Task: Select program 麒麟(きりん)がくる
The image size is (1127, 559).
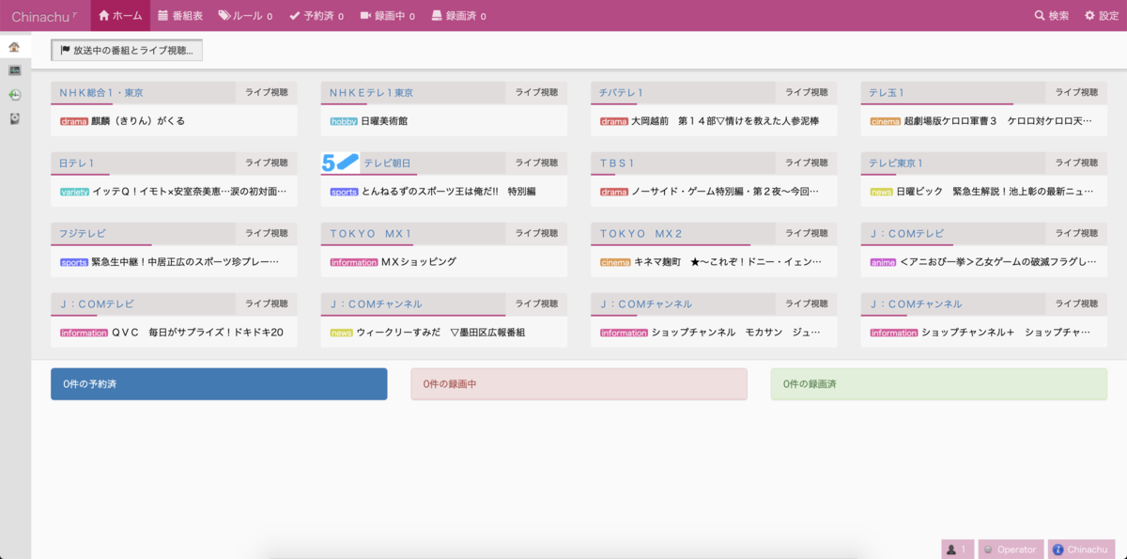Action: tap(138, 121)
